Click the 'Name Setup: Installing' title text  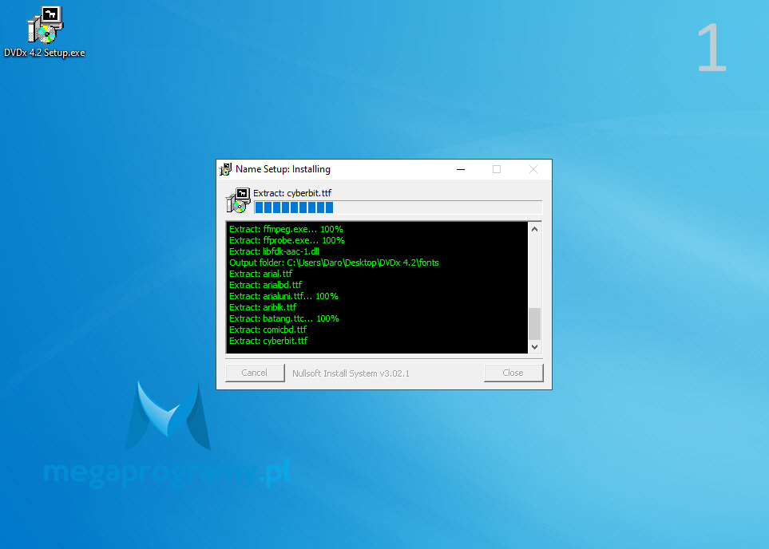(x=283, y=169)
